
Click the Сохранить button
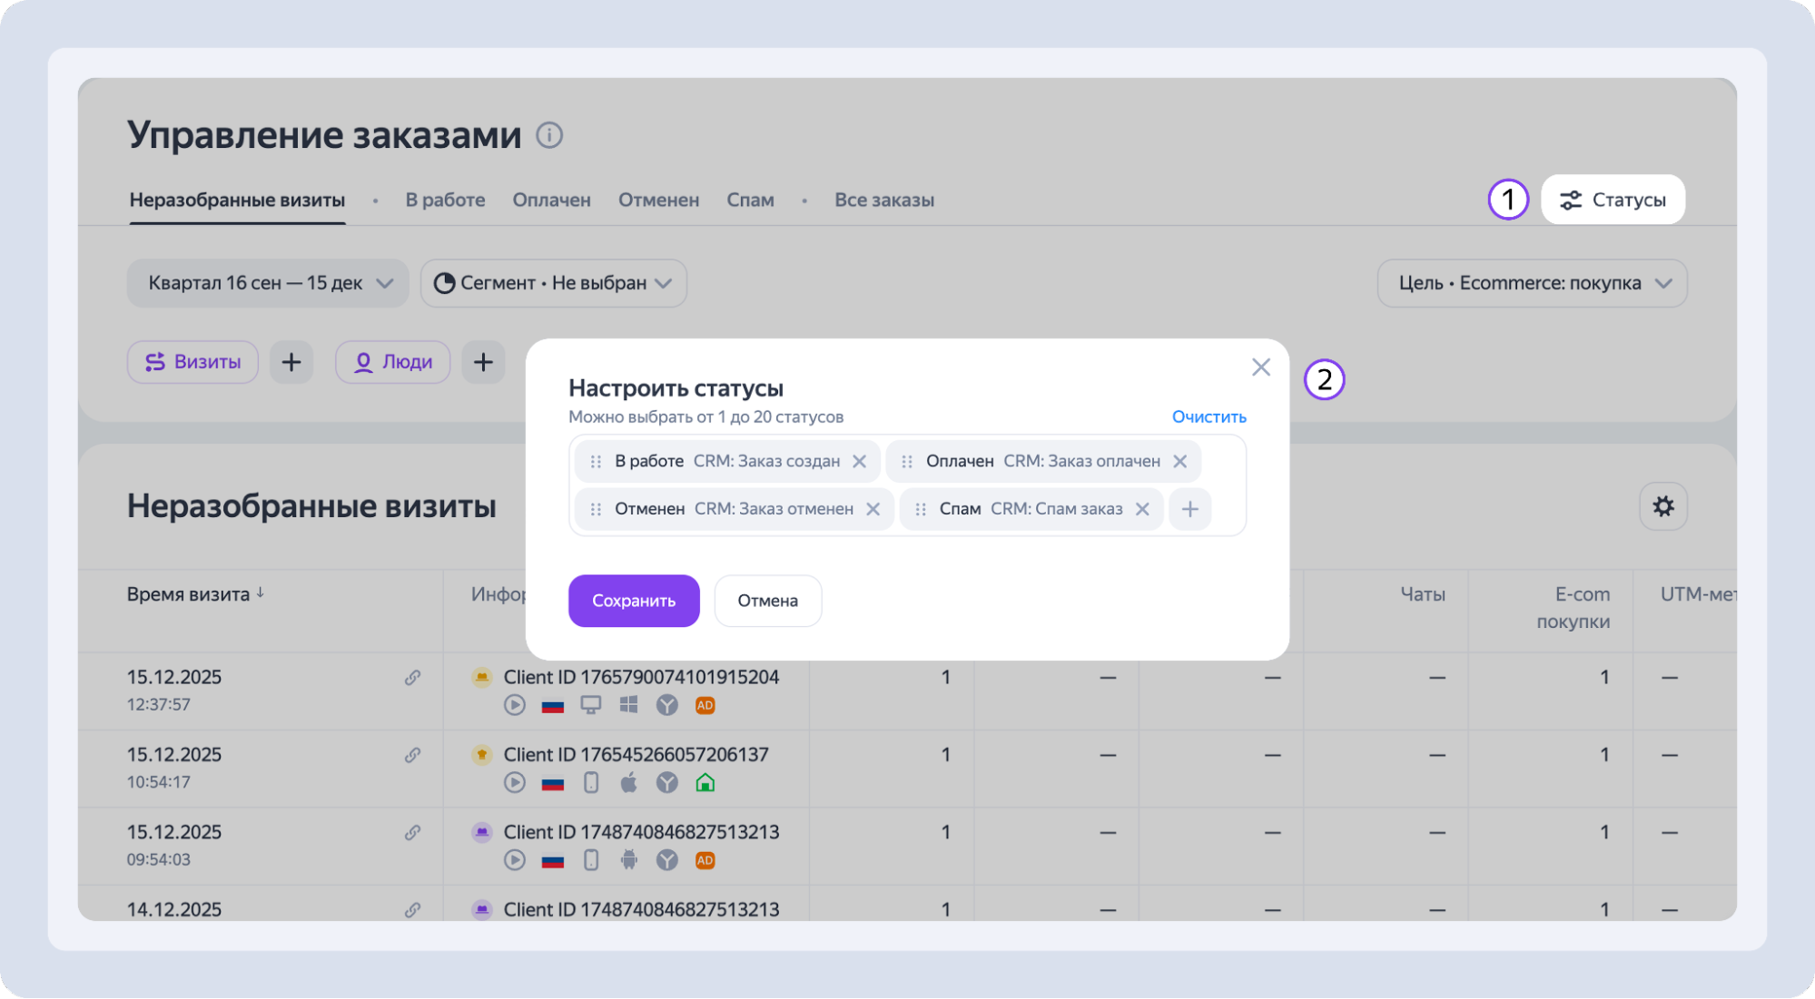tap(634, 601)
